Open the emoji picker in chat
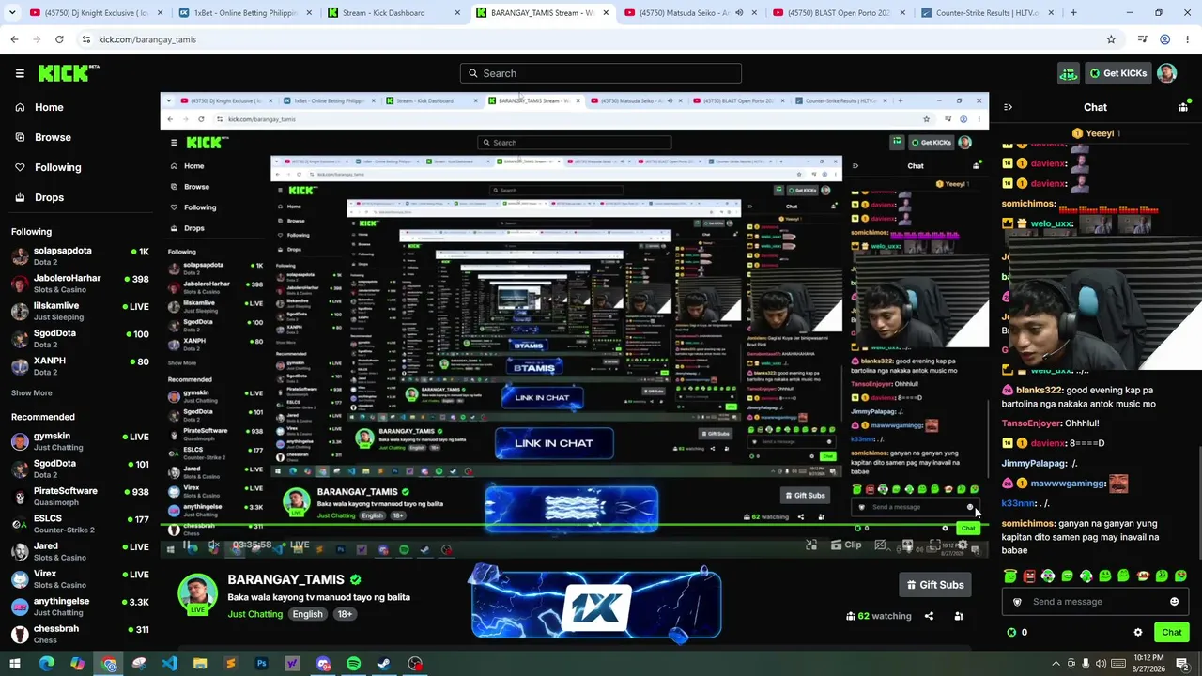The width and height of the screenshot is (1202, 676). [1174, 602]
